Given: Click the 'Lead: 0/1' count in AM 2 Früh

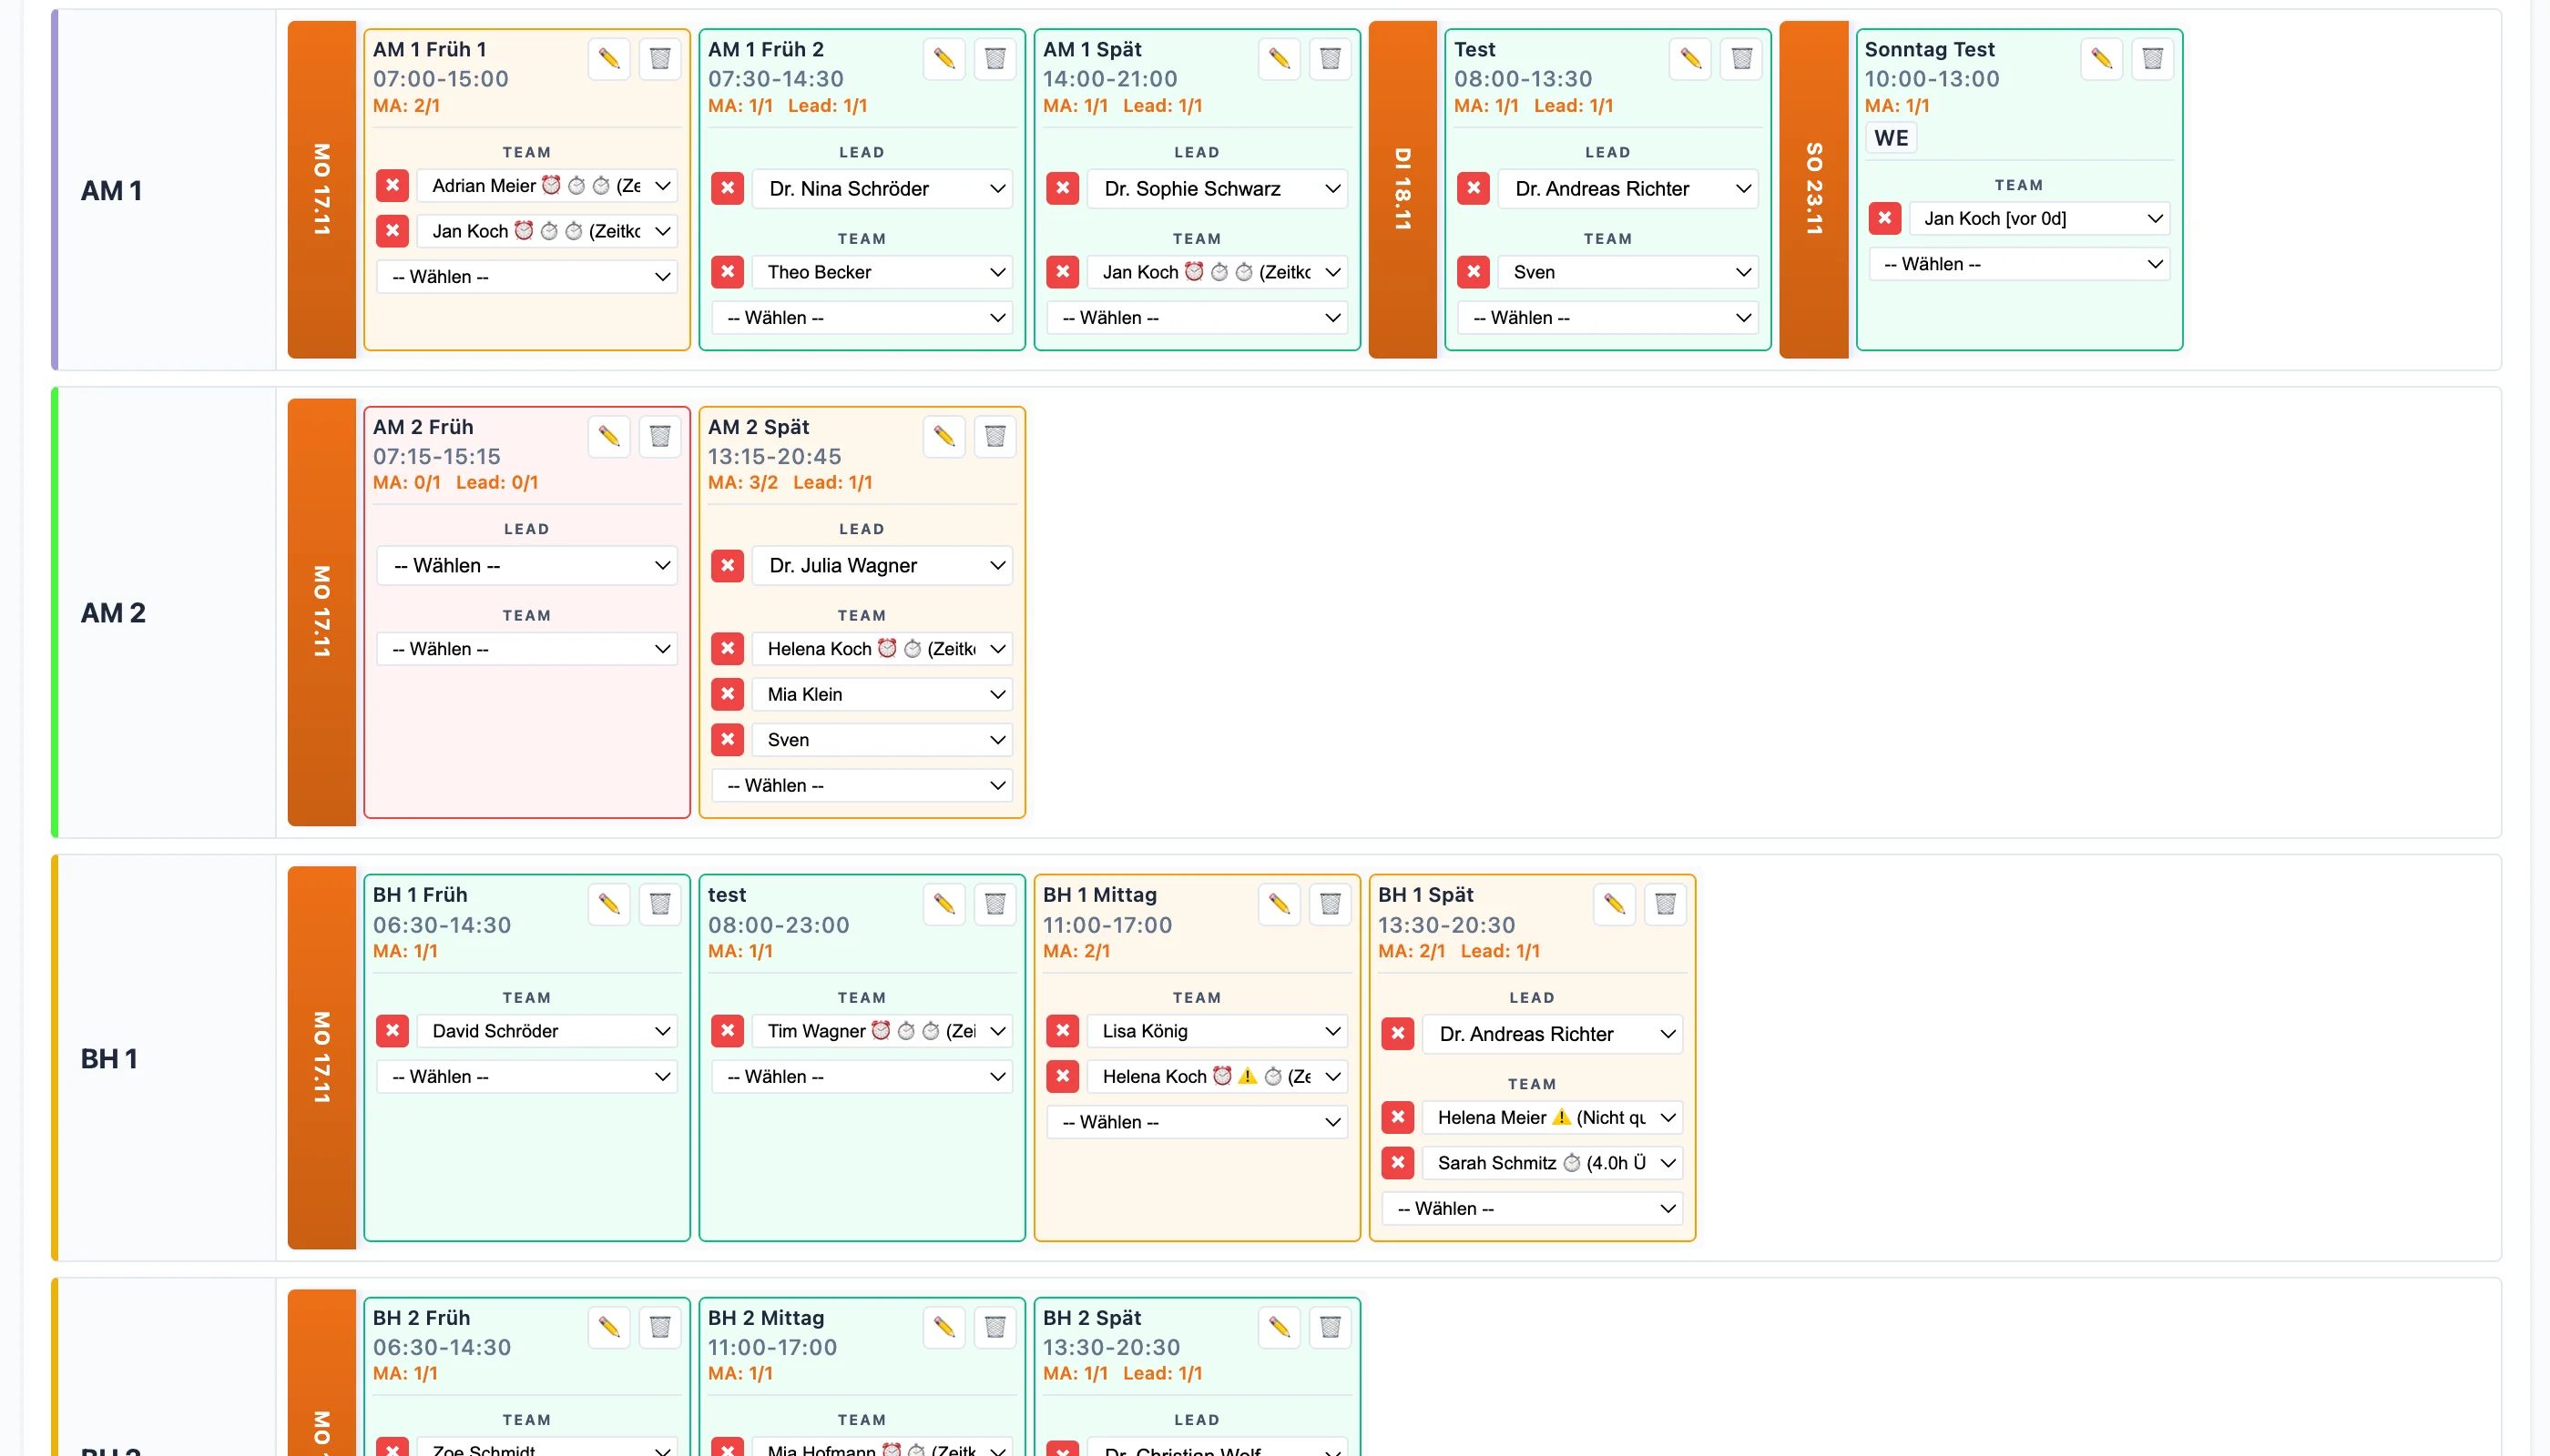Looking at the screenshot, I should point(497,482).
